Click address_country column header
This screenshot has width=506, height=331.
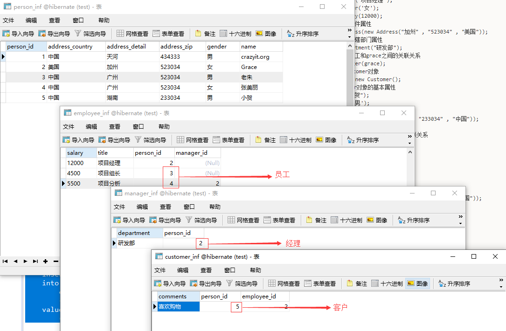coord(76,47)
